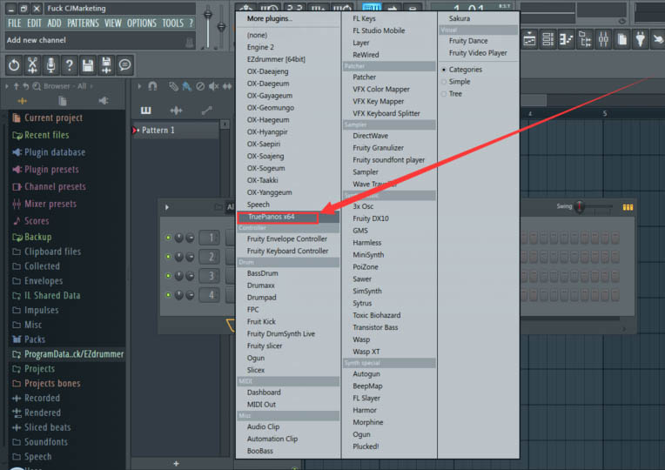Toggle green mute LED for channel 4
This screenshot has width=665, height=470.
pos(168,295)
